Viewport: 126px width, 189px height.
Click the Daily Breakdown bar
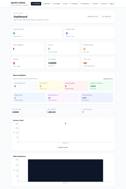65,170
